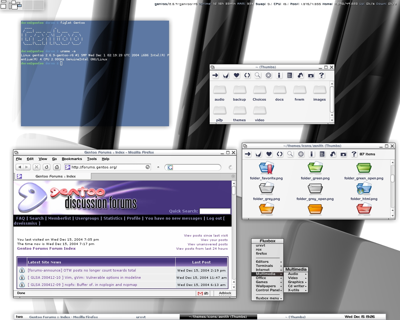
Task: Reload the page in Firefox
Action: pos(47,167)
